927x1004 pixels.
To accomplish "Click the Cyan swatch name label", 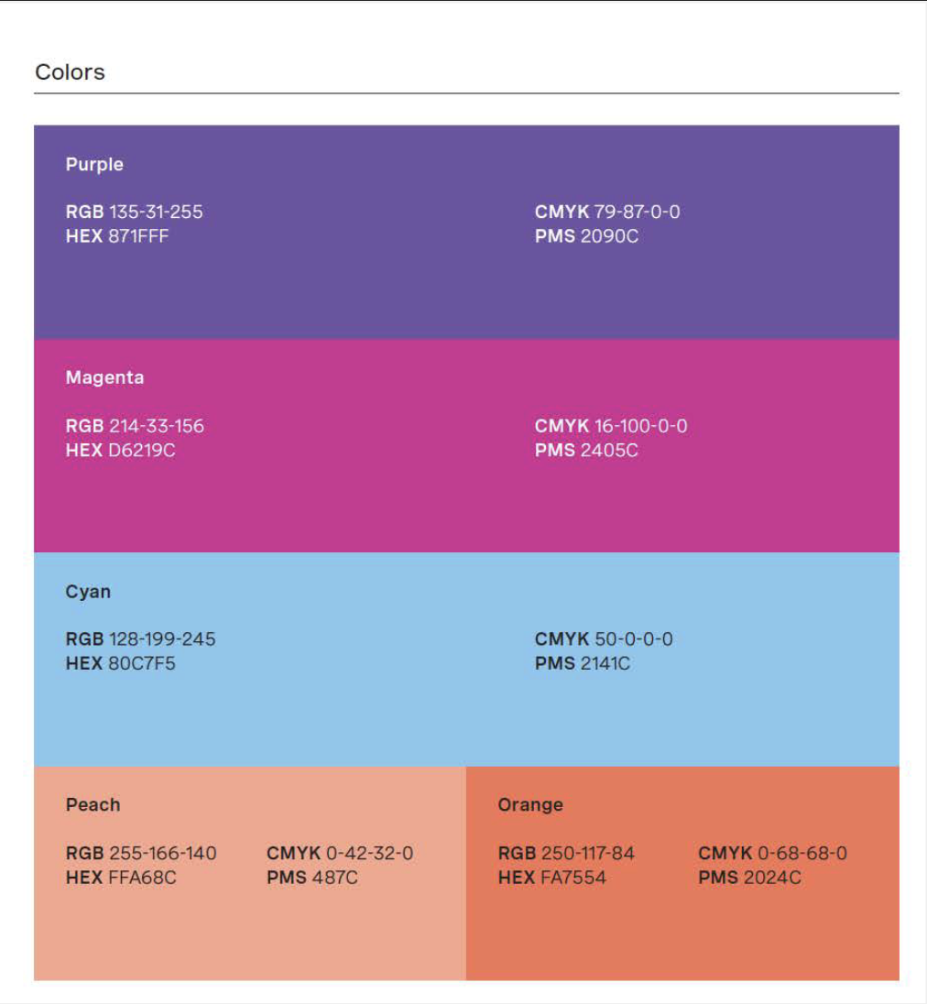I will click(x=88, y=592).
